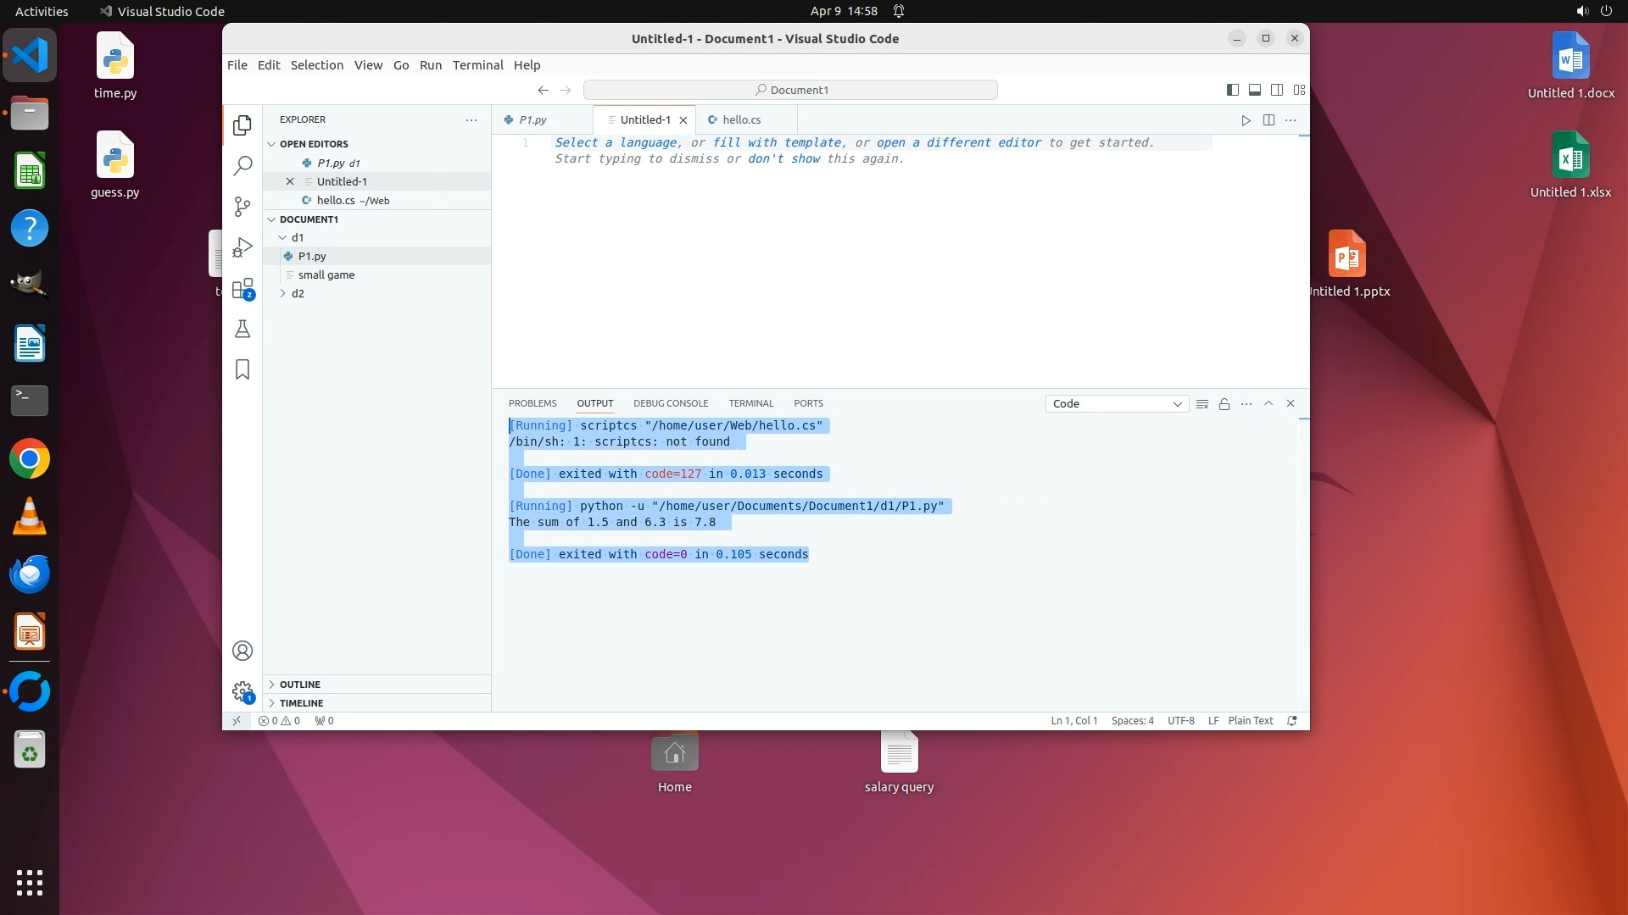Image resolution: width=1628 pixels, height=915 pixels.
Task: Toggle primary side bar visibility
Action: (1233, 90)
